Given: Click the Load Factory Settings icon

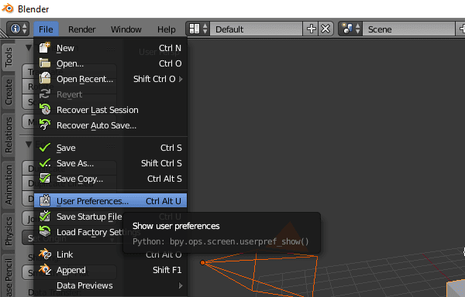Looking at the screenshot, I should (x=45, y=231).
